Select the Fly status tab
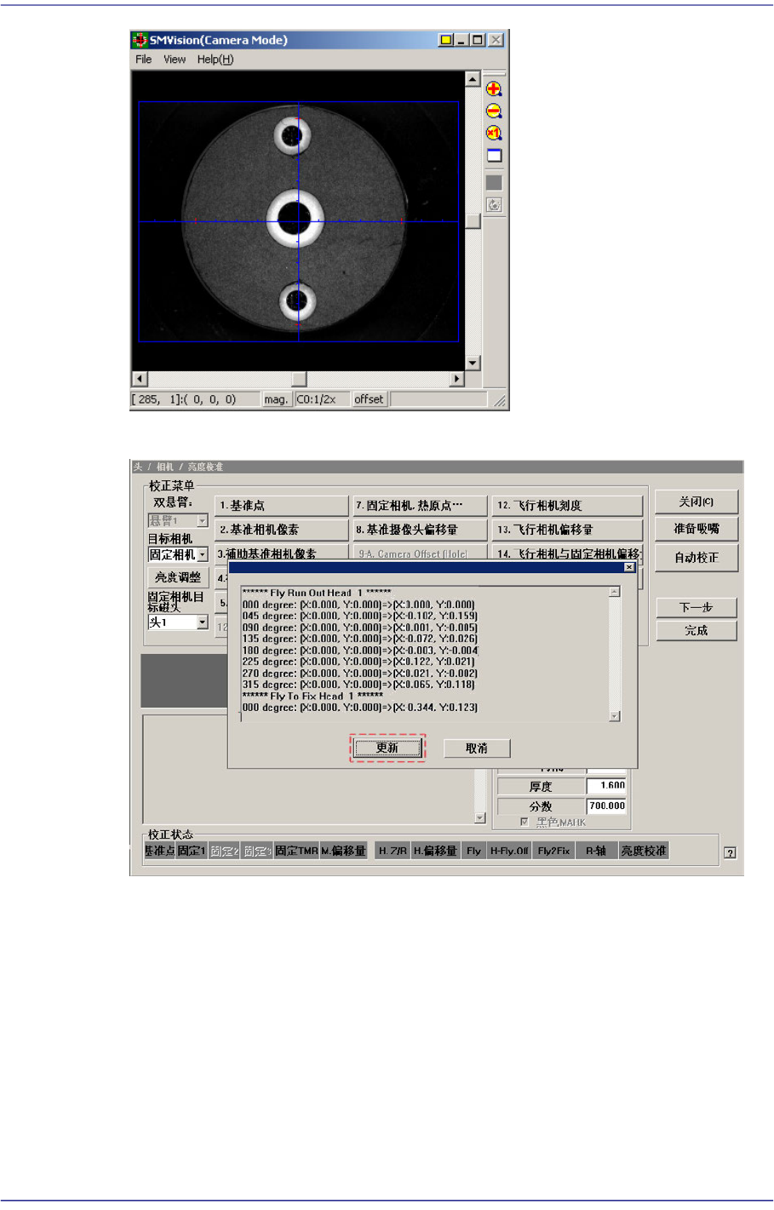This screenshot has height=1210, width=774. tap(473, 851)
